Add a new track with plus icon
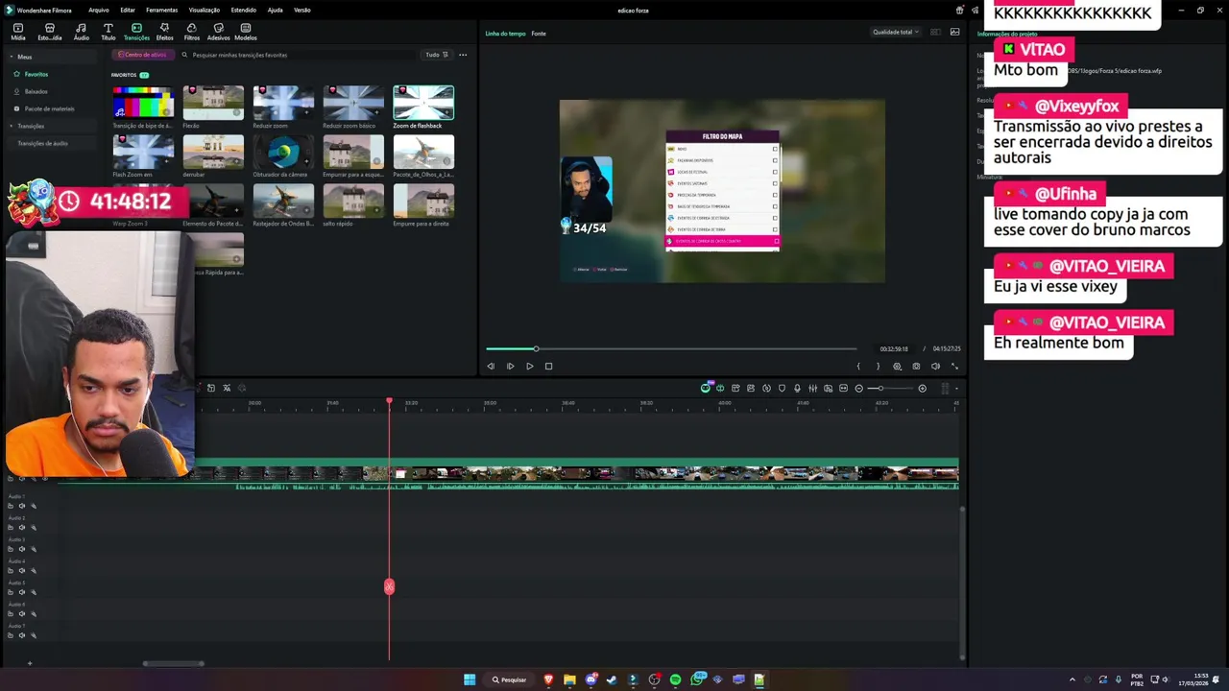The height and width of the screenshot is (691, 1229). (x=30, y=663)
